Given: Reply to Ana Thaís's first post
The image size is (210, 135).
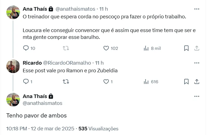Looking at the screenshot, I should point(26,48).
